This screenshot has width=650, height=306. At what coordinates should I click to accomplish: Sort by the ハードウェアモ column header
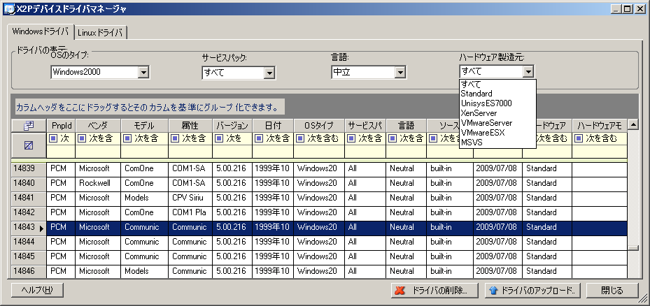coord(600,126)
